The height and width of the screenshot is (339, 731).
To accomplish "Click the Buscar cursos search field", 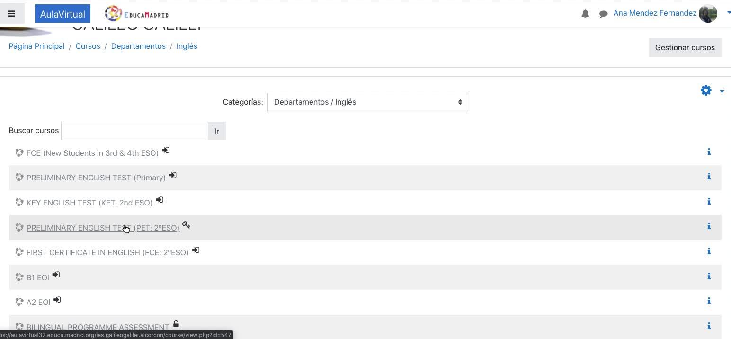I will (x=133, y=131).
